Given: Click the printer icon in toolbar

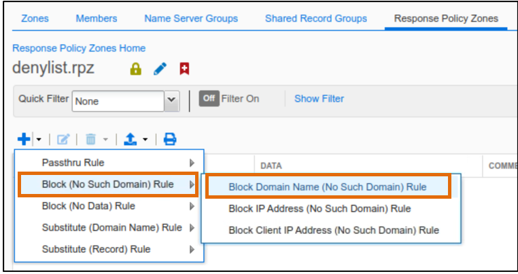Looking at the screenshot, I should tap(170, 139).
